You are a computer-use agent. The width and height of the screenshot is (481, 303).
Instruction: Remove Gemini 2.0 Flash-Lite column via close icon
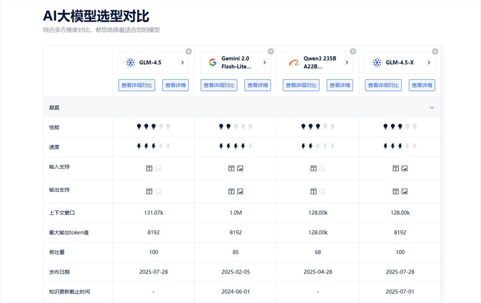(271, 51)
